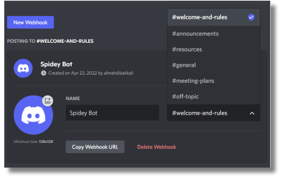The height and width of the screenshot is (178, 284).
Task: Click the small Spidey Bot Discord avatar icon
Action: click(23, 68)
